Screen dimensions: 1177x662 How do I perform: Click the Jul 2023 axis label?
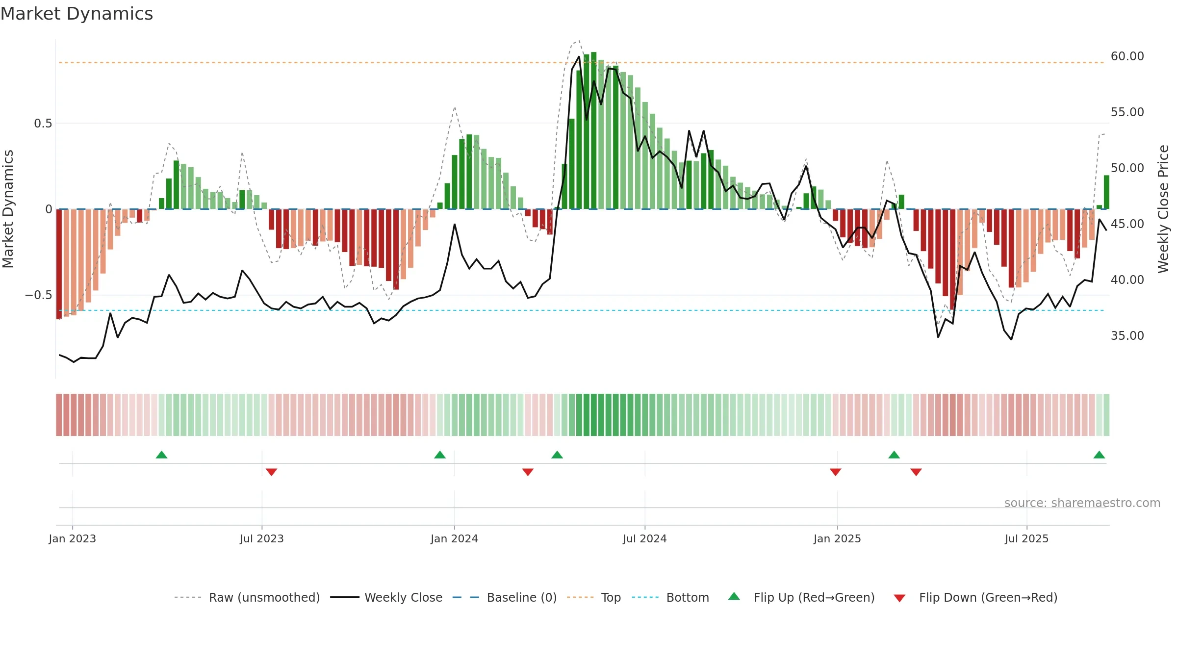point(262,538)
